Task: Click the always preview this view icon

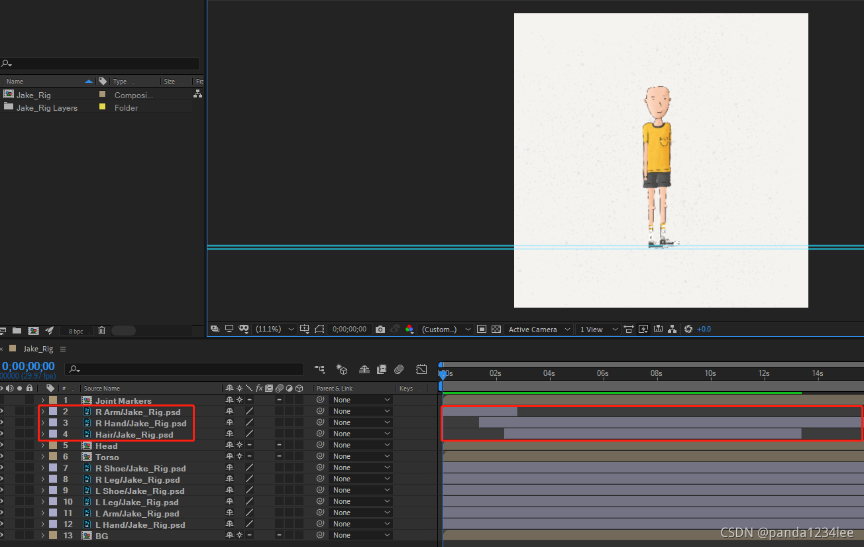Action: click(x=215, y=329)
